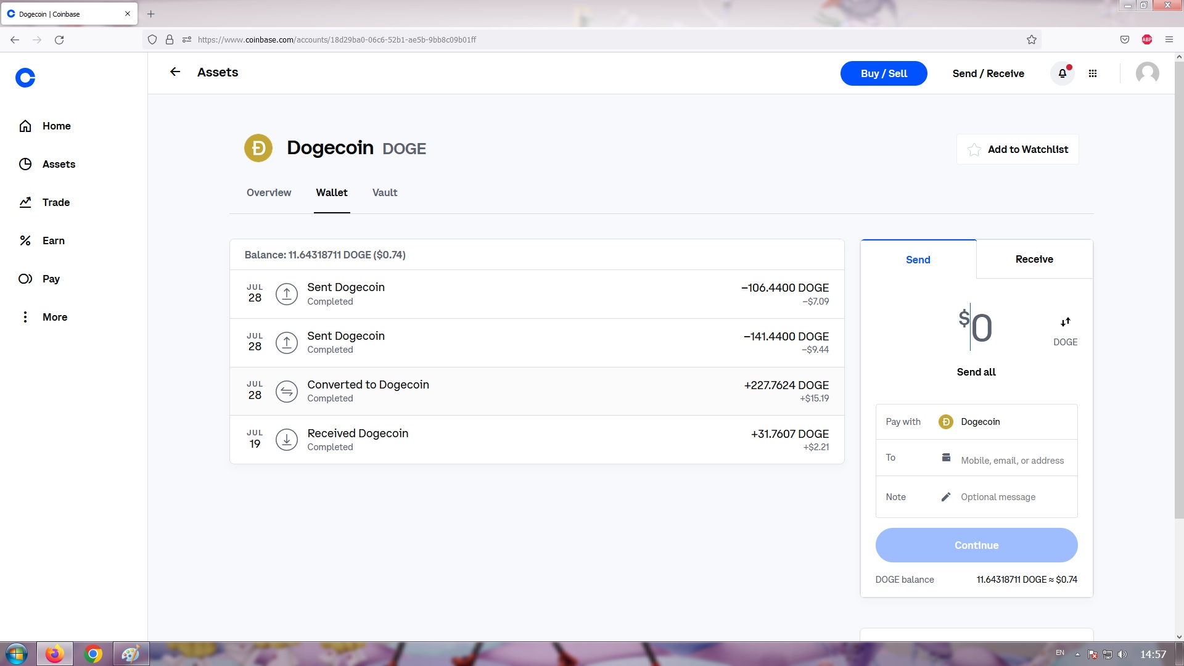Image resolution: width=1184 pixels, height=666 pixels.
Task: Open the apps grid menu
Action: (x=1093, y=73)
